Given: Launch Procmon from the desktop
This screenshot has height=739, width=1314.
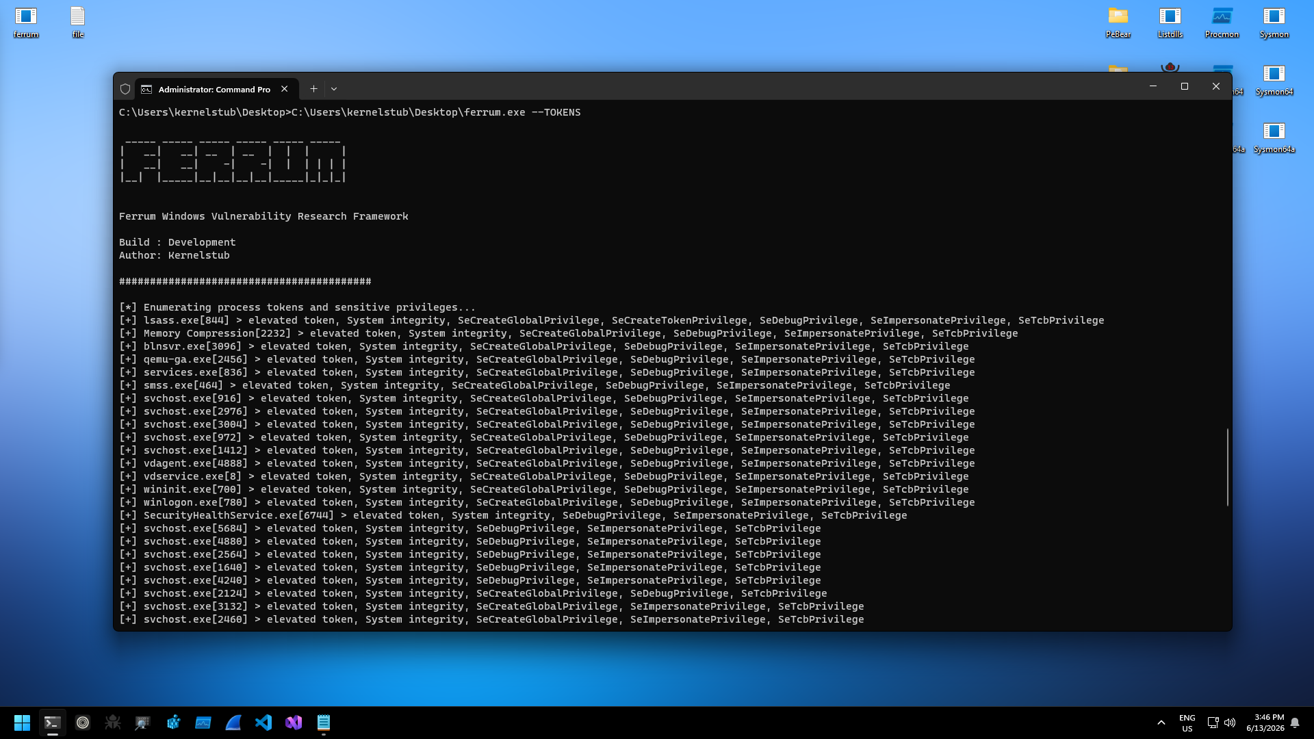Looking at the screenshot, I should [x=1222, y=22].
